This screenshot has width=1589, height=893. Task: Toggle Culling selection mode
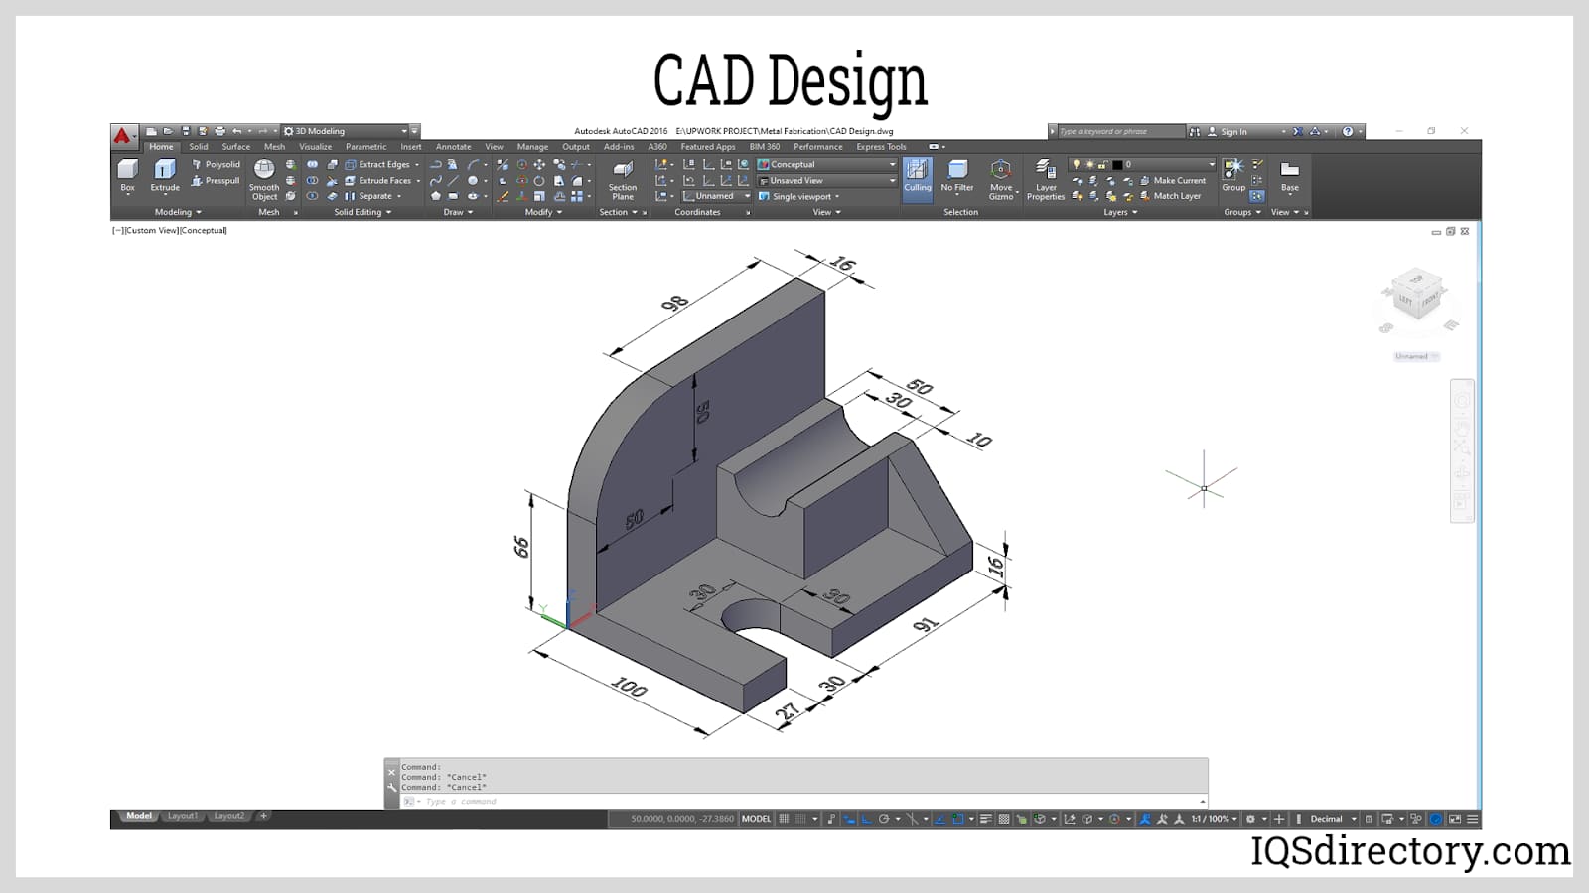(917, 175)
